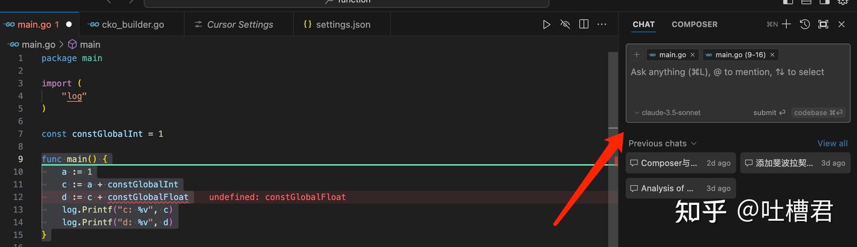
Task: Click View all chats link
Action: (833, 143)
